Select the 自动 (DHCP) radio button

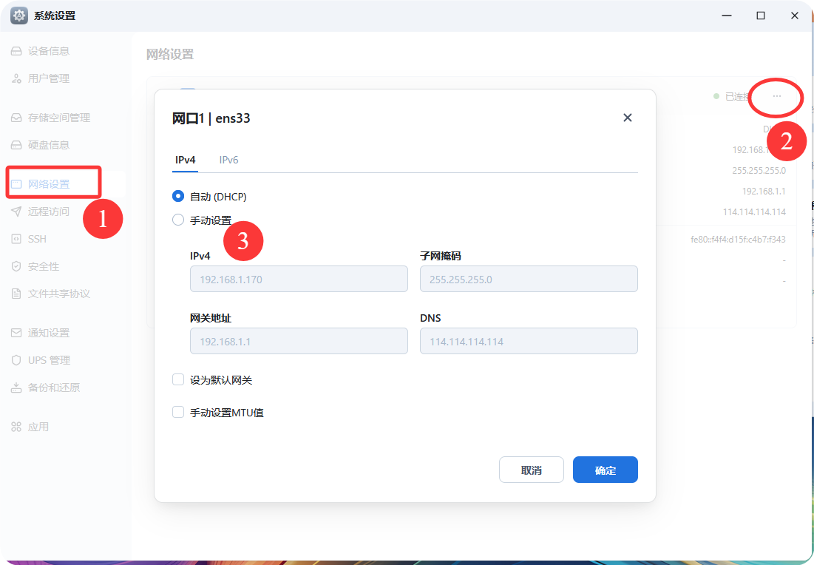pos(178,197)
